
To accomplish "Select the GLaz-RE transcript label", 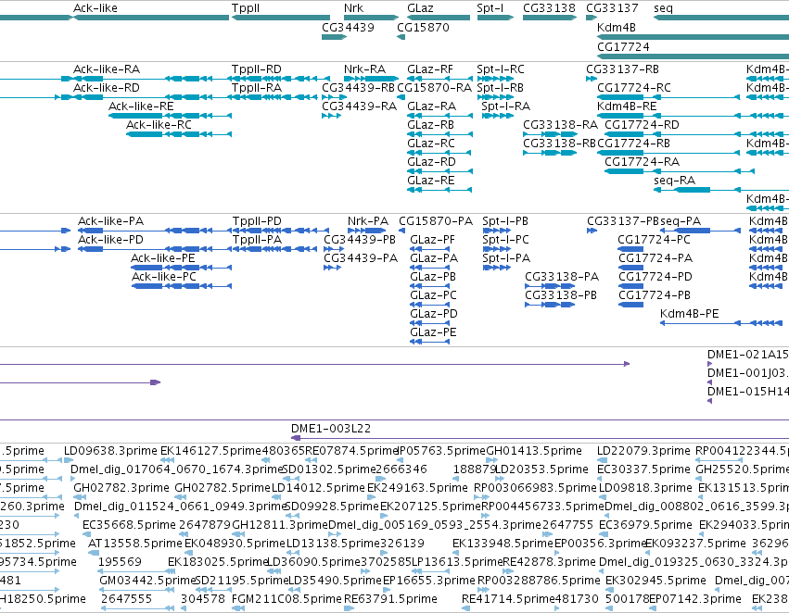I will (431, 180).
